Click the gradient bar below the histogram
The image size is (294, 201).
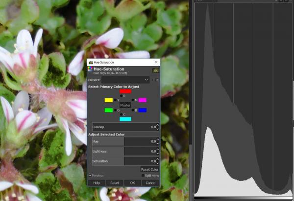tap(244, 198)
